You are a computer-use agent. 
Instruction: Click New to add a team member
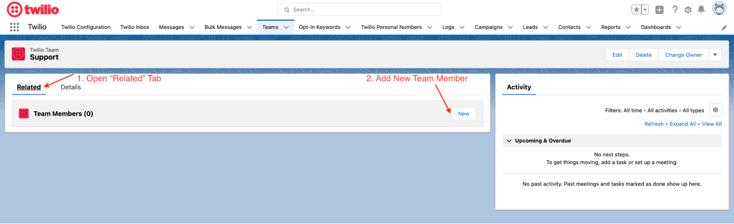click(x=463, y=114)
